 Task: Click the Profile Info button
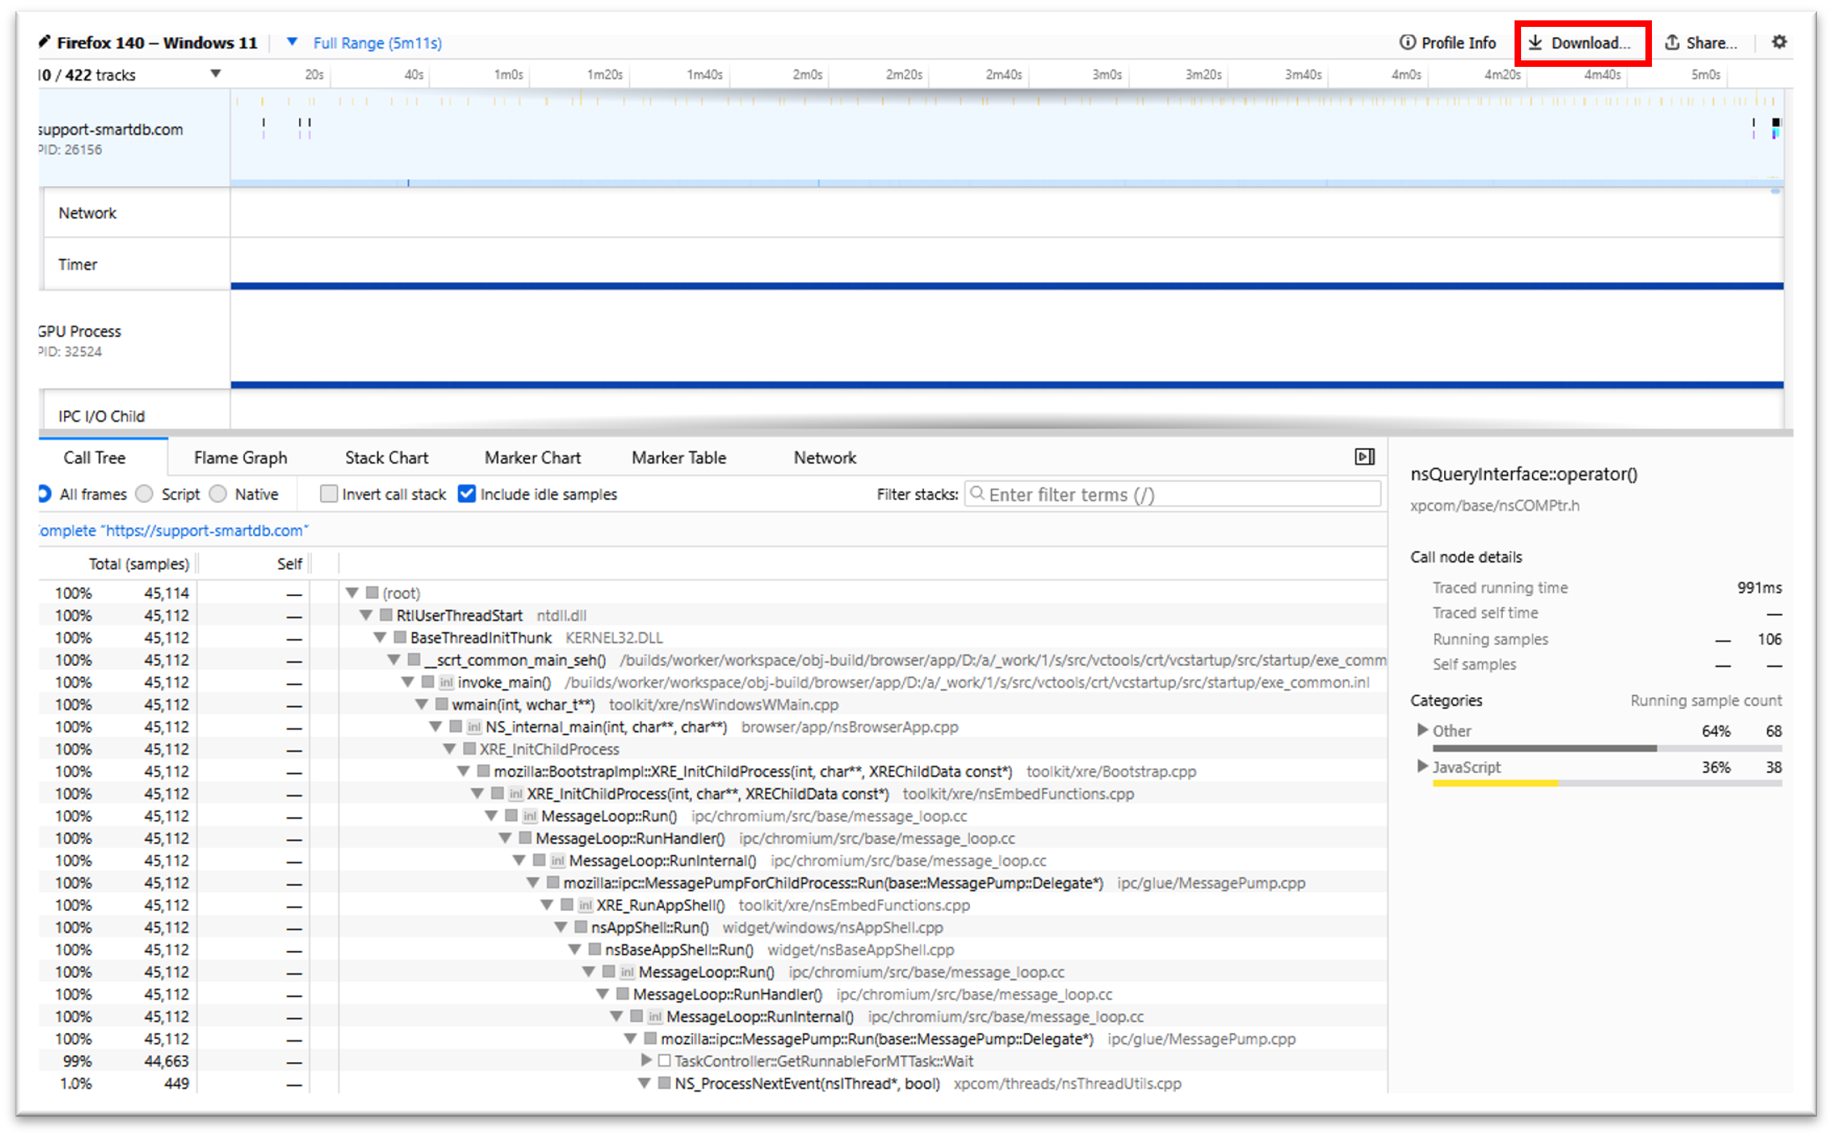1447,43
